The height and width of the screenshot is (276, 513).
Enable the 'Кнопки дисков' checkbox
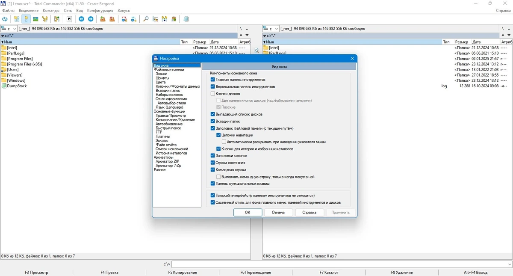(213, 93)
